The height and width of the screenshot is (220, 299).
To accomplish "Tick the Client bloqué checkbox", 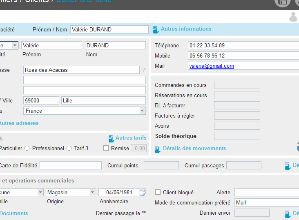I will click(158, 192).
